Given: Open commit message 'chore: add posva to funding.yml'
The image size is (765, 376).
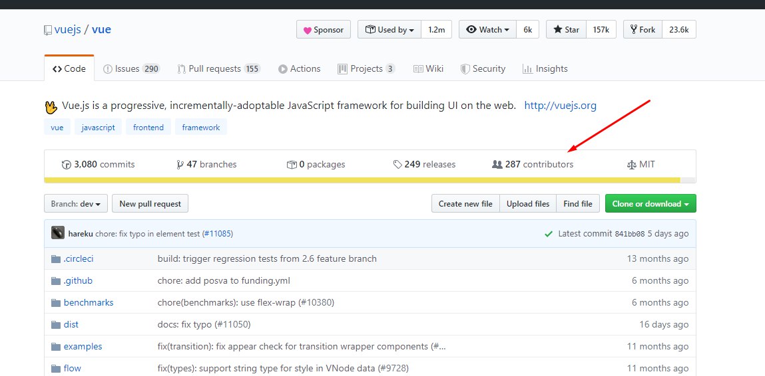Looking at the screenshot, I should [224, 280].
